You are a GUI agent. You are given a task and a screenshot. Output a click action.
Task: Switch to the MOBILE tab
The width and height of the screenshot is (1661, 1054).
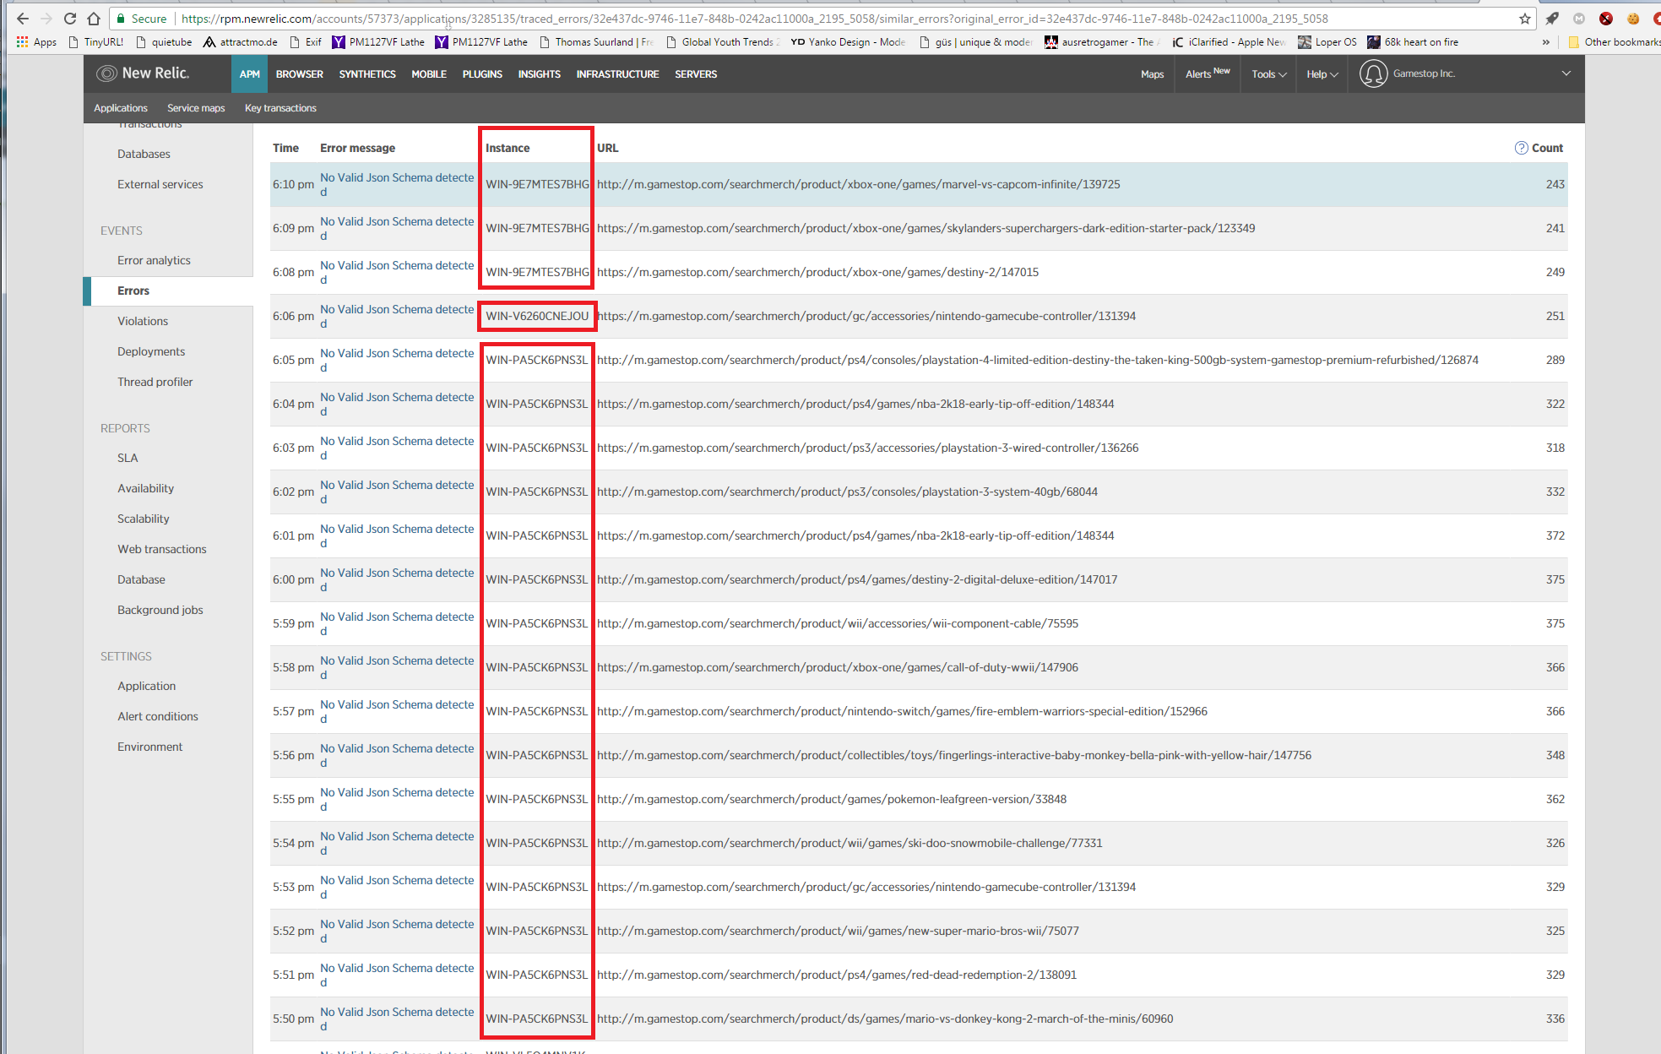[429, 74]
